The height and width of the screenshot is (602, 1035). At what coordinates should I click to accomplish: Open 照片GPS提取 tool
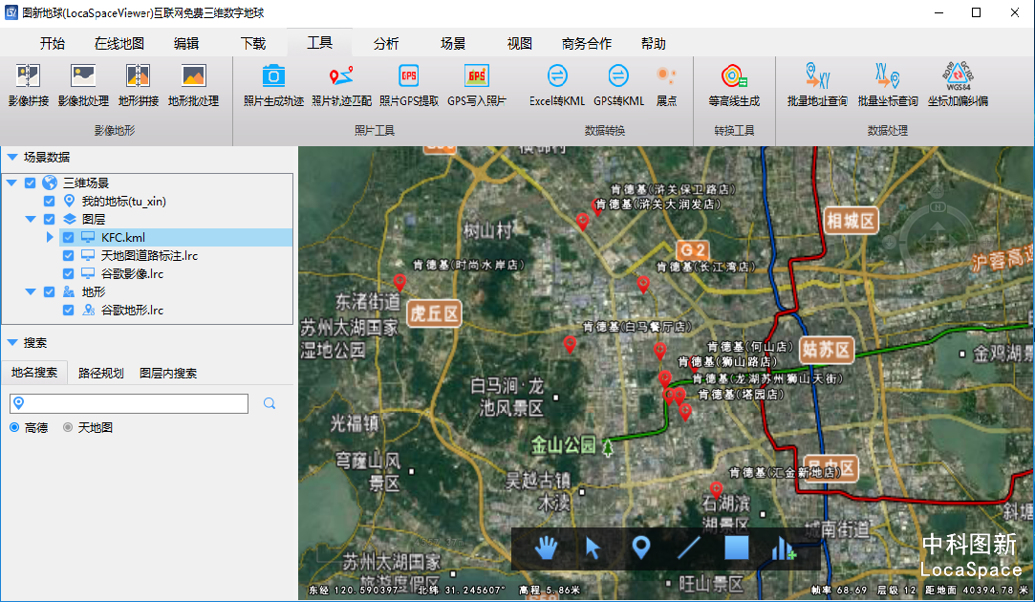pyautogui.click(x=409, y=86)
